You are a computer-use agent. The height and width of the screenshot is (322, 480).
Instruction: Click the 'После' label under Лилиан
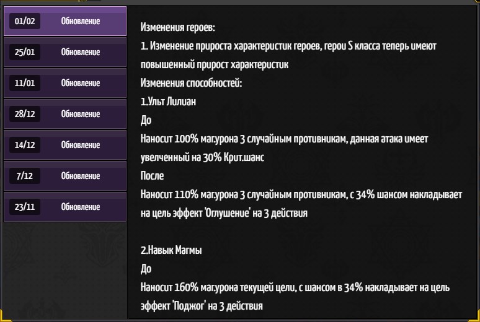[x=152, y=176]
